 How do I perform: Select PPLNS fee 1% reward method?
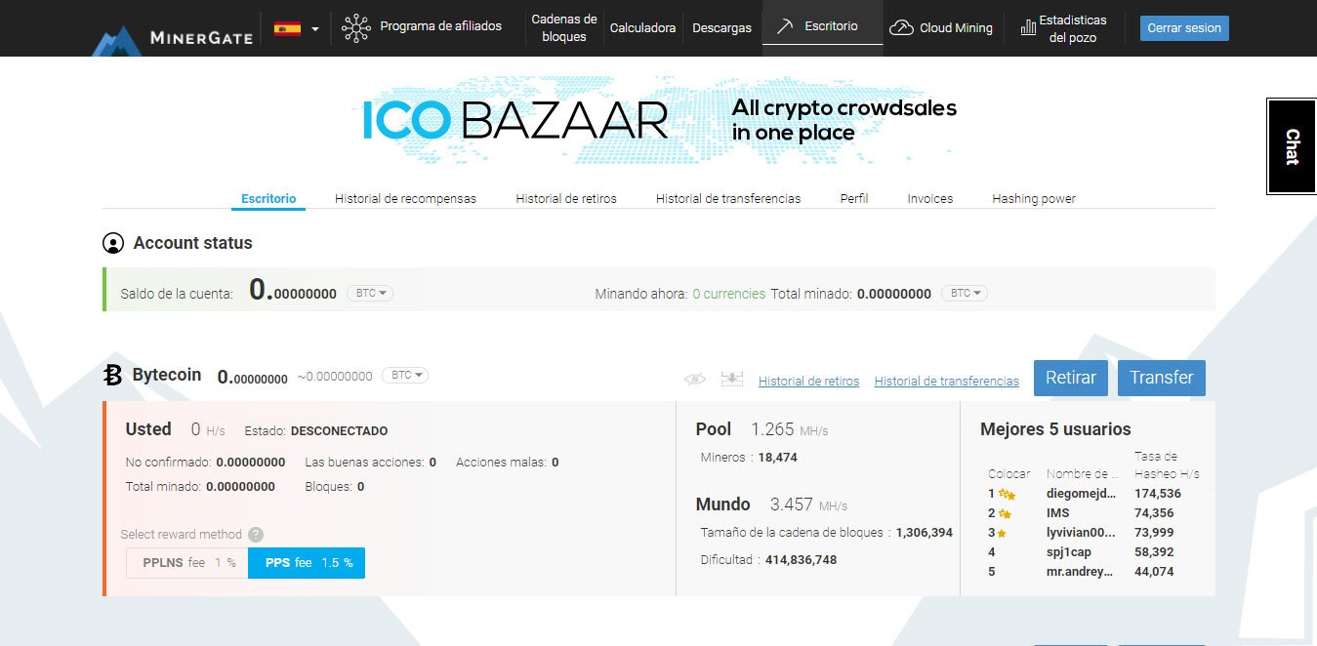point(187,563)
